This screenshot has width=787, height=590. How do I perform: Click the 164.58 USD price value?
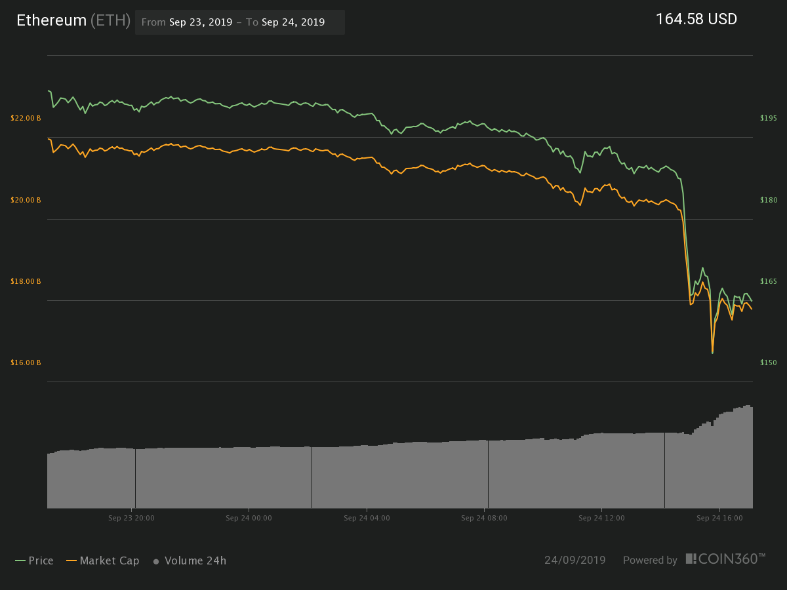pos(696,19)
